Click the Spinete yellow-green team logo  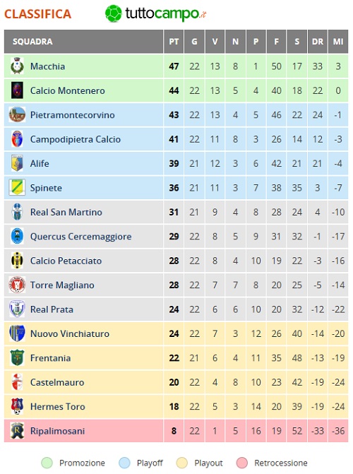(17, 187)
